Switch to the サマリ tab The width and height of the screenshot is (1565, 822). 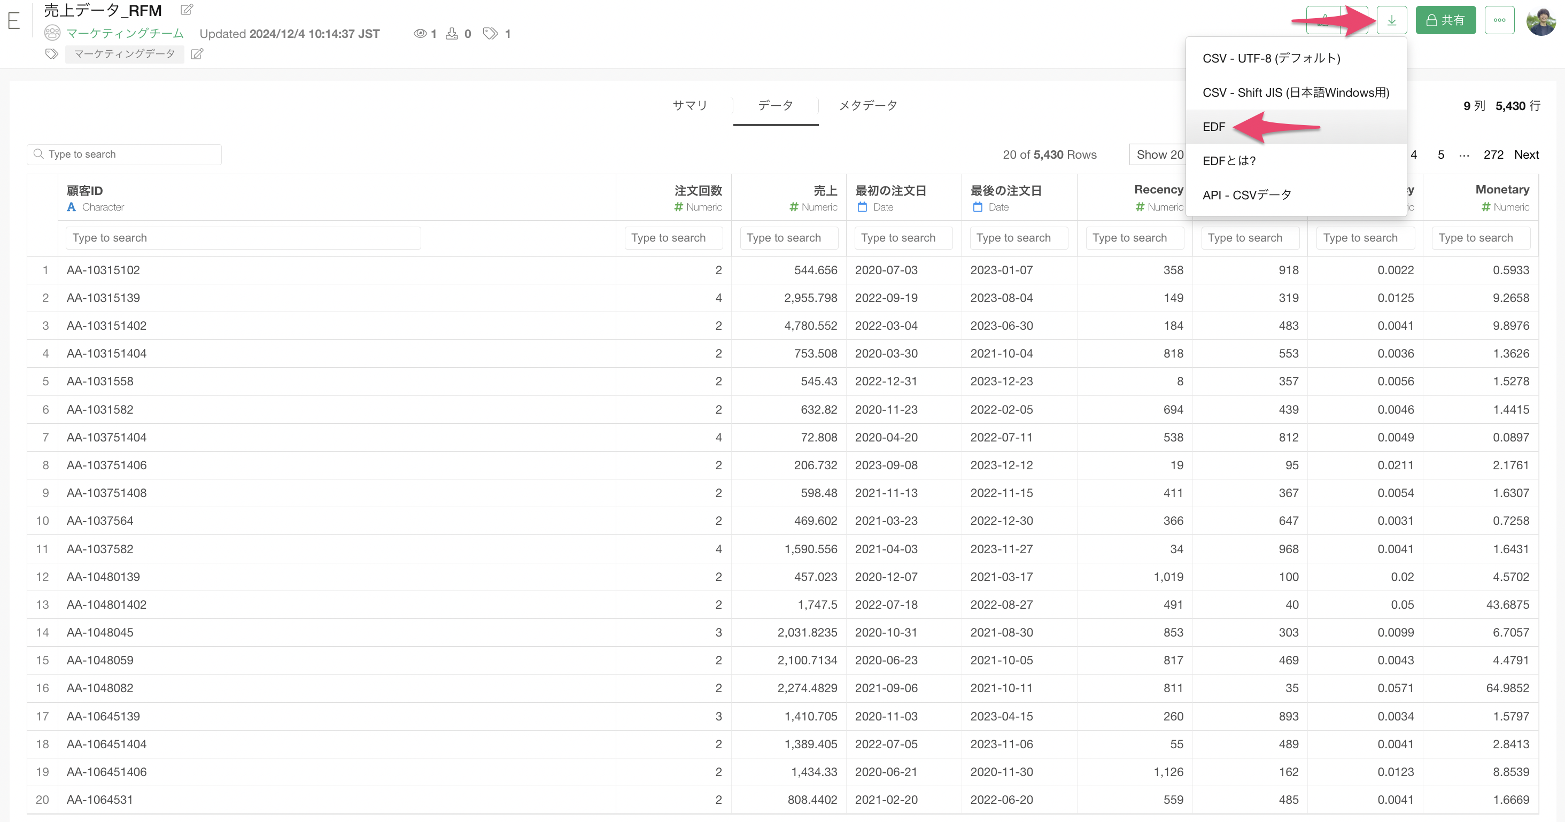689,106
